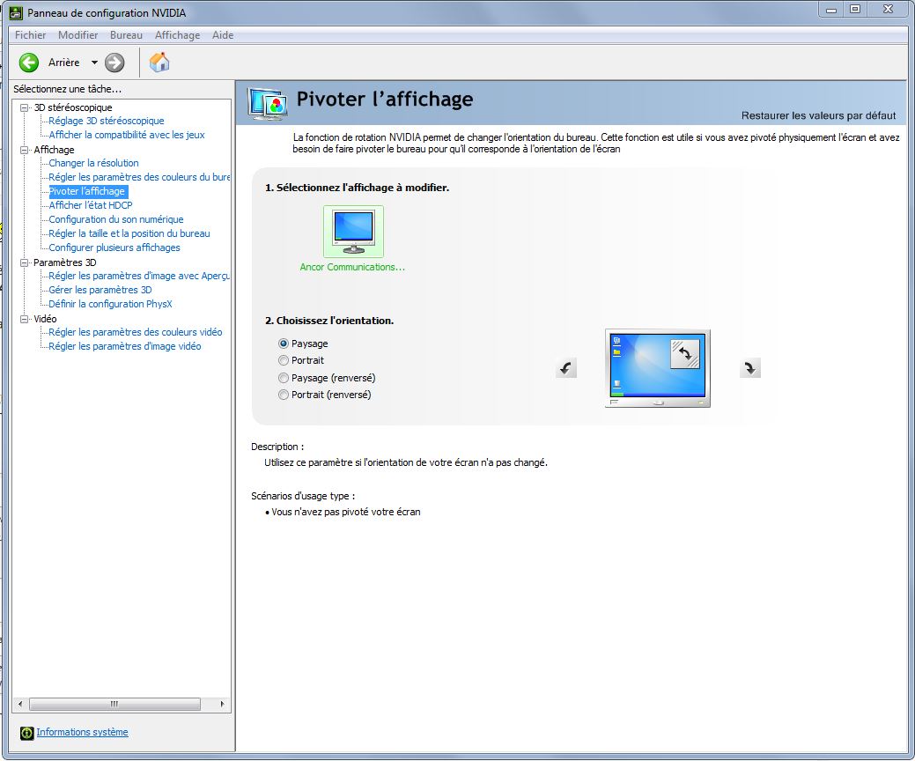Open Configurer plusieurs affichages

(x=114, y=248)
